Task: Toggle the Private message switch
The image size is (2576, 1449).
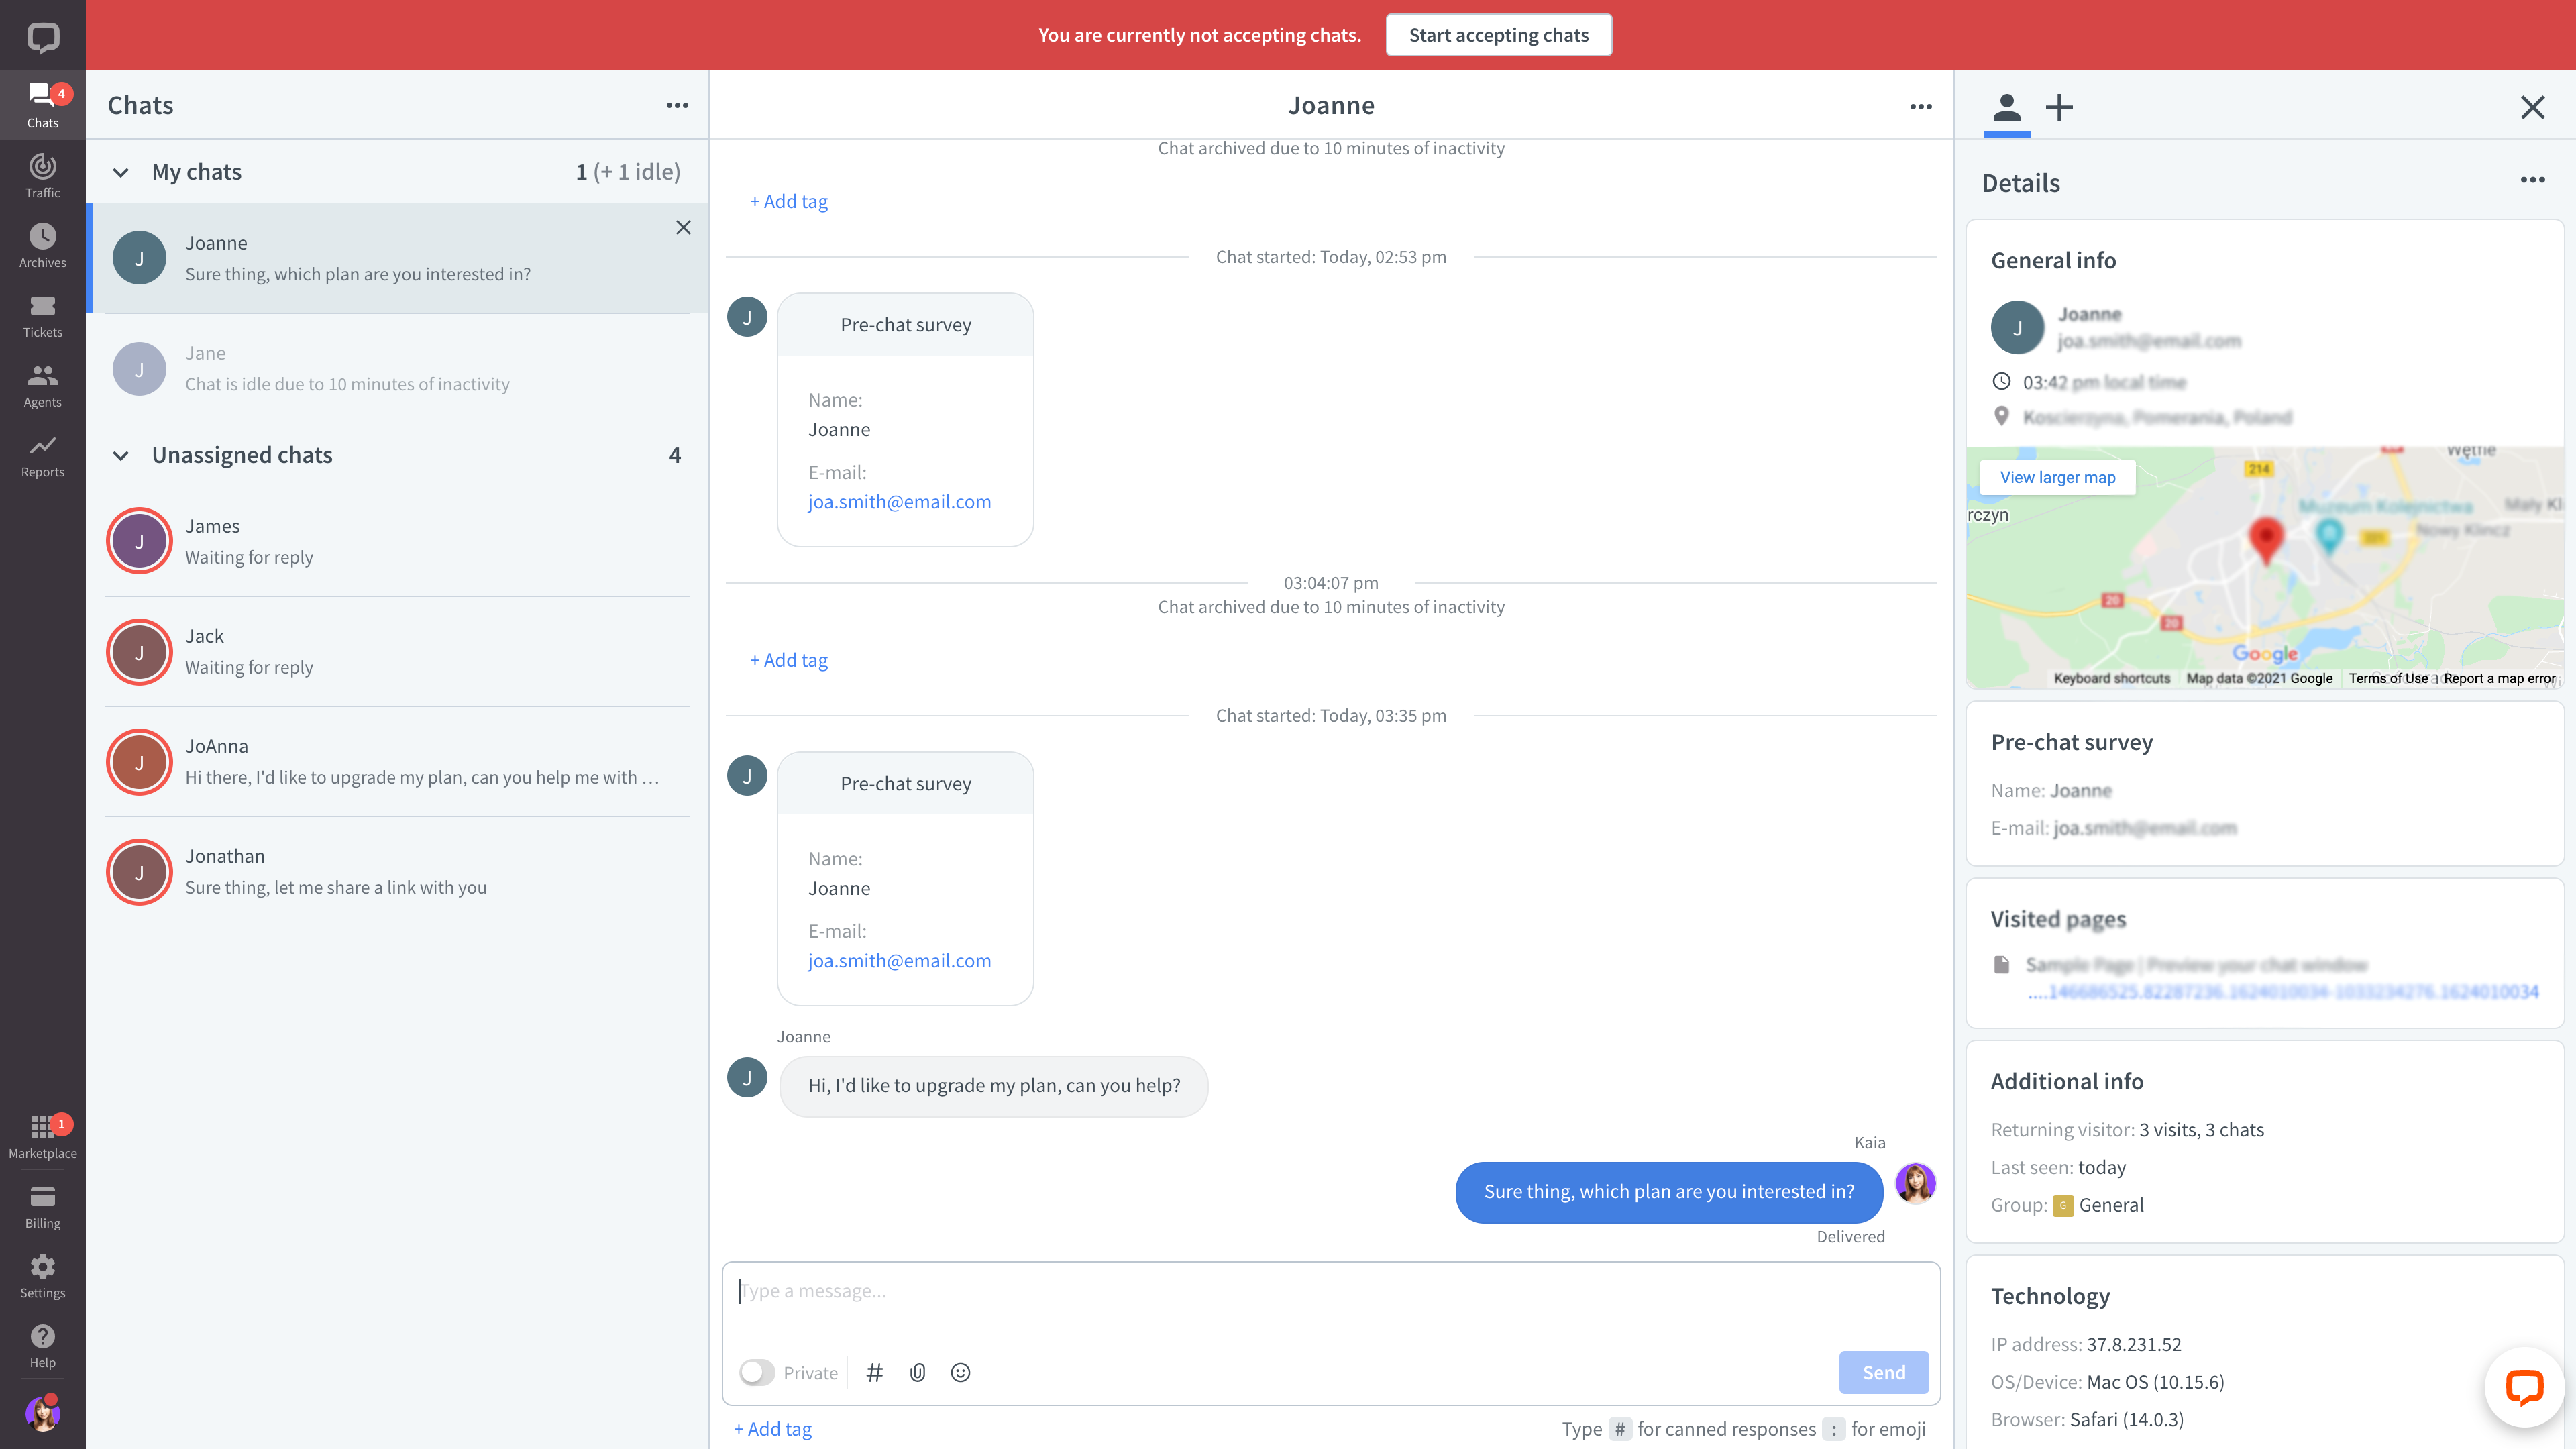Action: point(757,1372)
